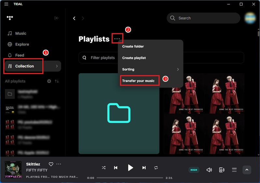The image size is (260, 183).
Task: Play the current track
Action: tap(130, 168)
